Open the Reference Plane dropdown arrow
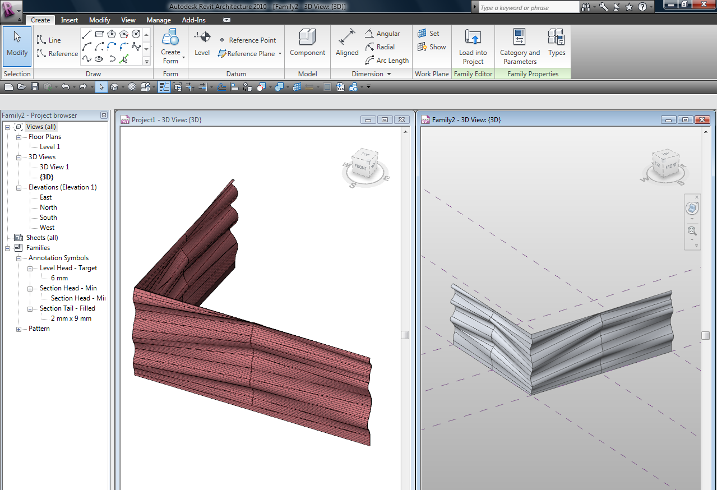The width and height of the screenshot is (717, 490). pyautogui.click(x=280, y=54)
